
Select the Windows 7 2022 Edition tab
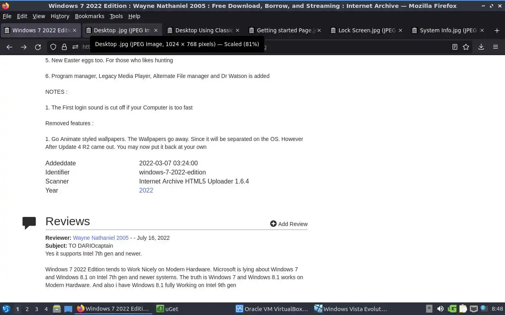pos(41,30)
